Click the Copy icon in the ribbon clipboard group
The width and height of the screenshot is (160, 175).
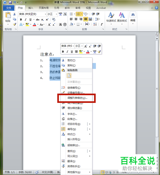point(14,19)
